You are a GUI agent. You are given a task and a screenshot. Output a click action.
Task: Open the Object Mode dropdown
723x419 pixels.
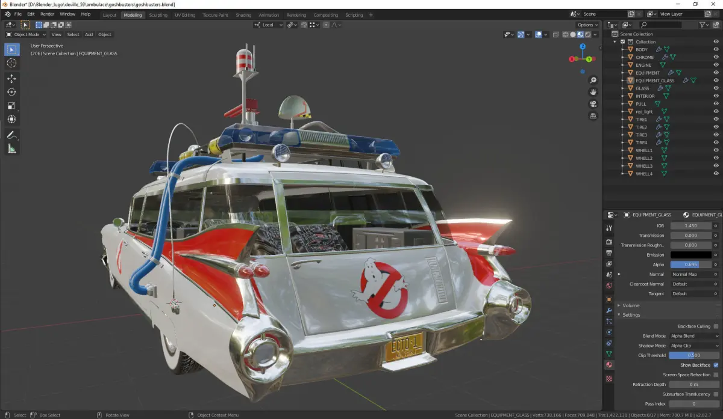click(26, 34)
